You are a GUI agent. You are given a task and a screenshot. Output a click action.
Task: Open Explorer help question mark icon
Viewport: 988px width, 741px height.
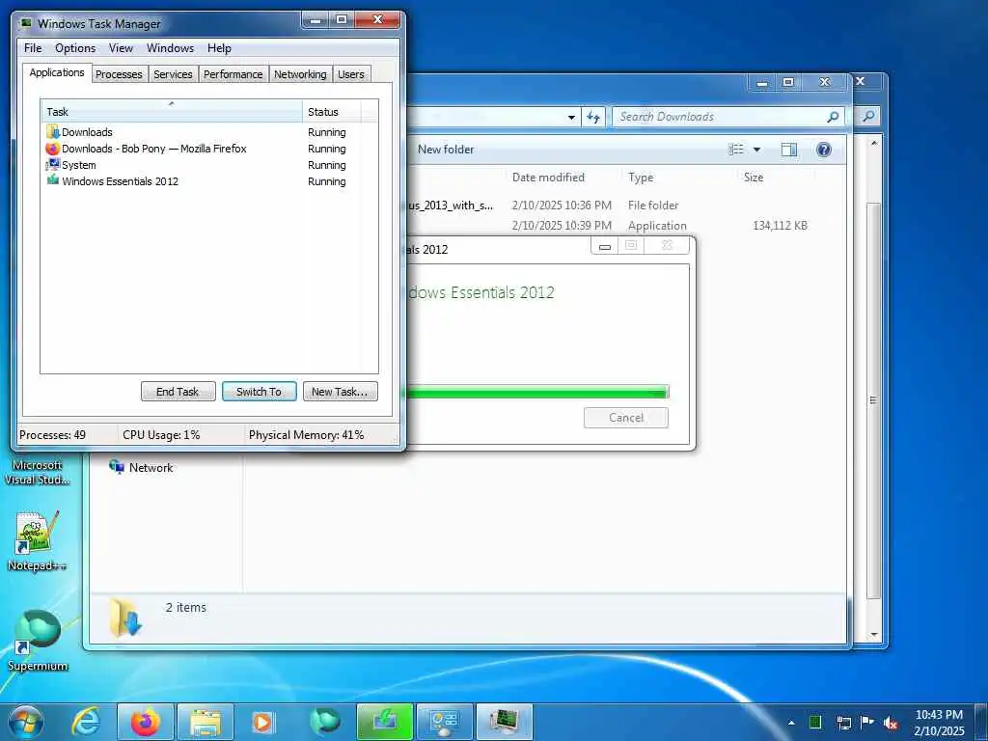824,150
